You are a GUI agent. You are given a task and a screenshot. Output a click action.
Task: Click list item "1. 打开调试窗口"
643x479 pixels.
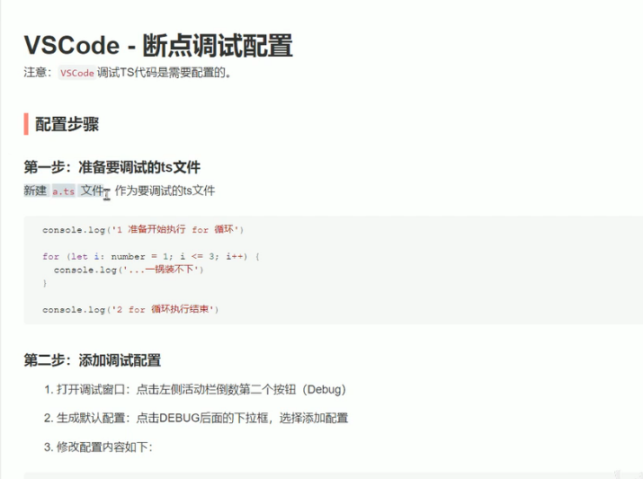tap(195, 389)
